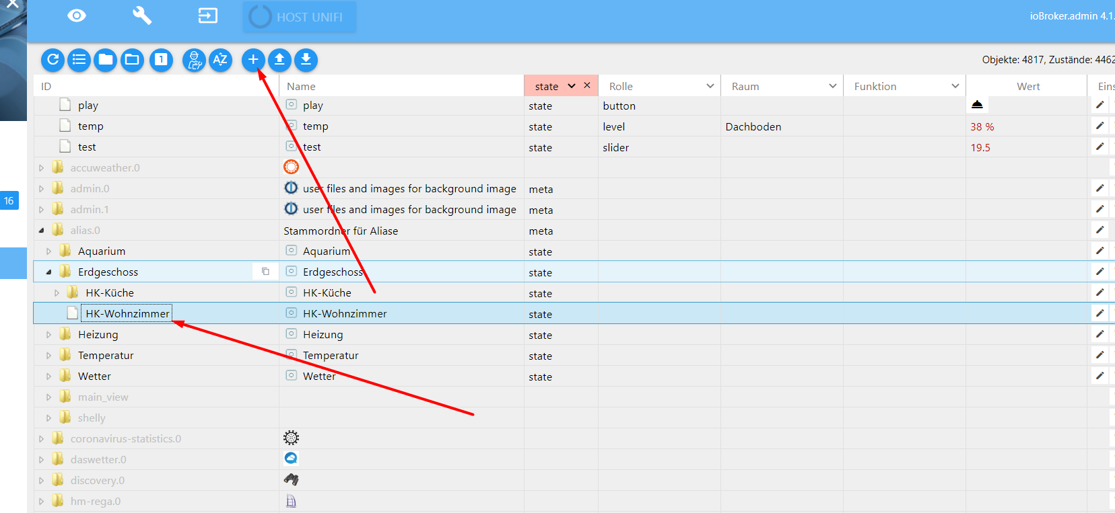1115x513 pixels.
Task: Click the temp value 38 %
Action: point(982,126)
